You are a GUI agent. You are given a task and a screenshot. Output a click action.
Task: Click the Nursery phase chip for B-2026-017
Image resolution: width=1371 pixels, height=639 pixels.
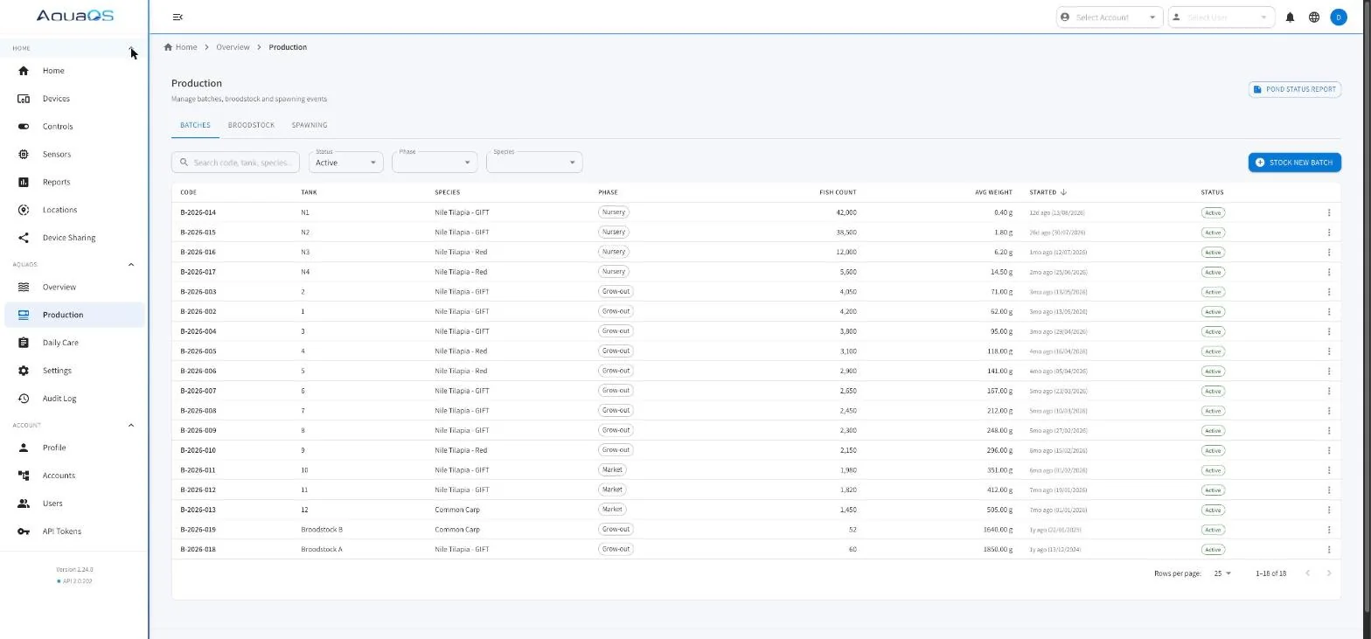(x=613, y=272)
